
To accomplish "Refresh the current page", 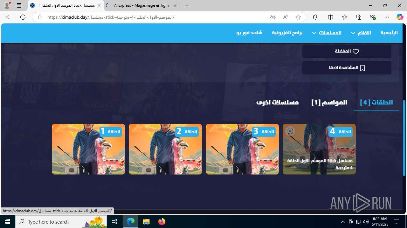I will tap(23, 17).
